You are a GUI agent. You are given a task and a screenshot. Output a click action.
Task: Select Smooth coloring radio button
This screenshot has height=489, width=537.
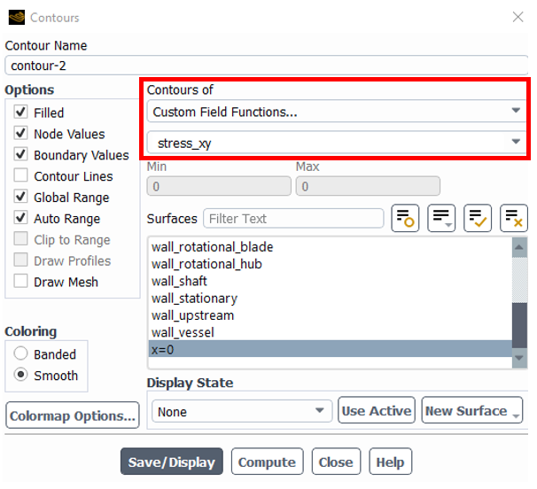20,375
